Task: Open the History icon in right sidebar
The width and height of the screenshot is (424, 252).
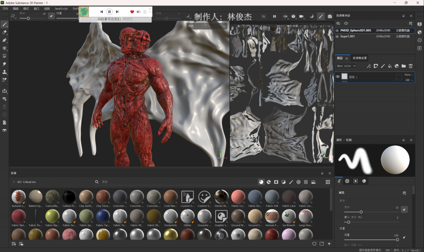Action: click(x=419, y=40)
